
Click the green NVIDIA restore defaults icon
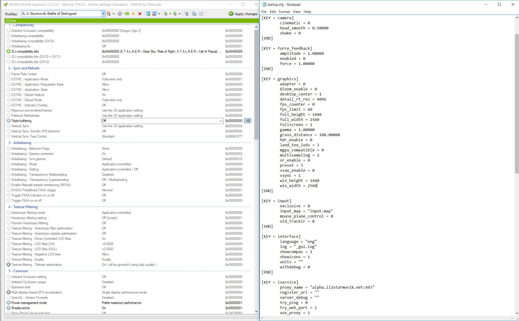tap(127, 14)
